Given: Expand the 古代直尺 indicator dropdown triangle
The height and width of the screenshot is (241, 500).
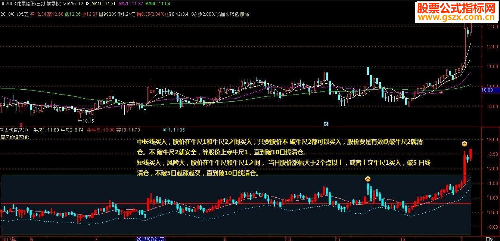Looking at the screenshot, I should click(2, 130).
